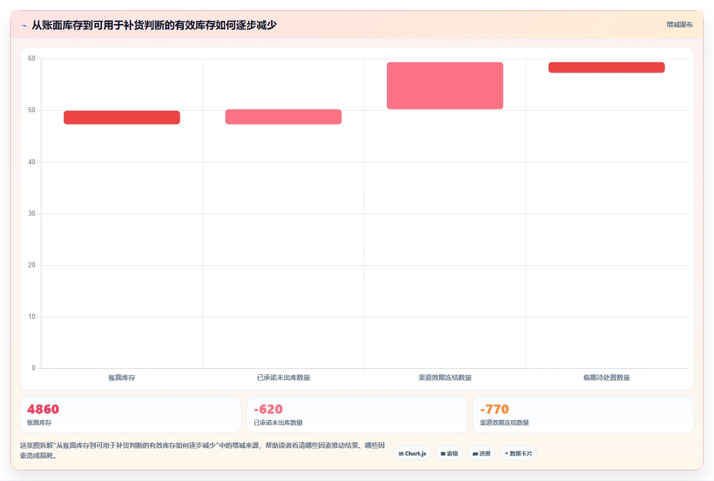Click the 进度 tag pill
714x481 pixels.
coord(481,453)
